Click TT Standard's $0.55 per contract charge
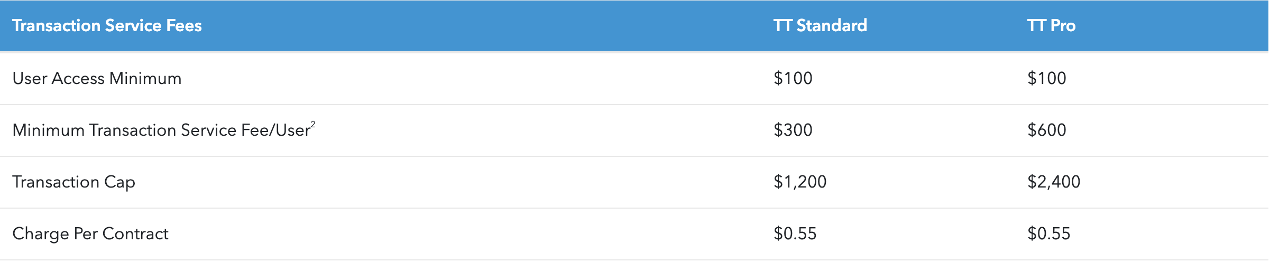The image size is (1270, 262). [x=795, y=234]
